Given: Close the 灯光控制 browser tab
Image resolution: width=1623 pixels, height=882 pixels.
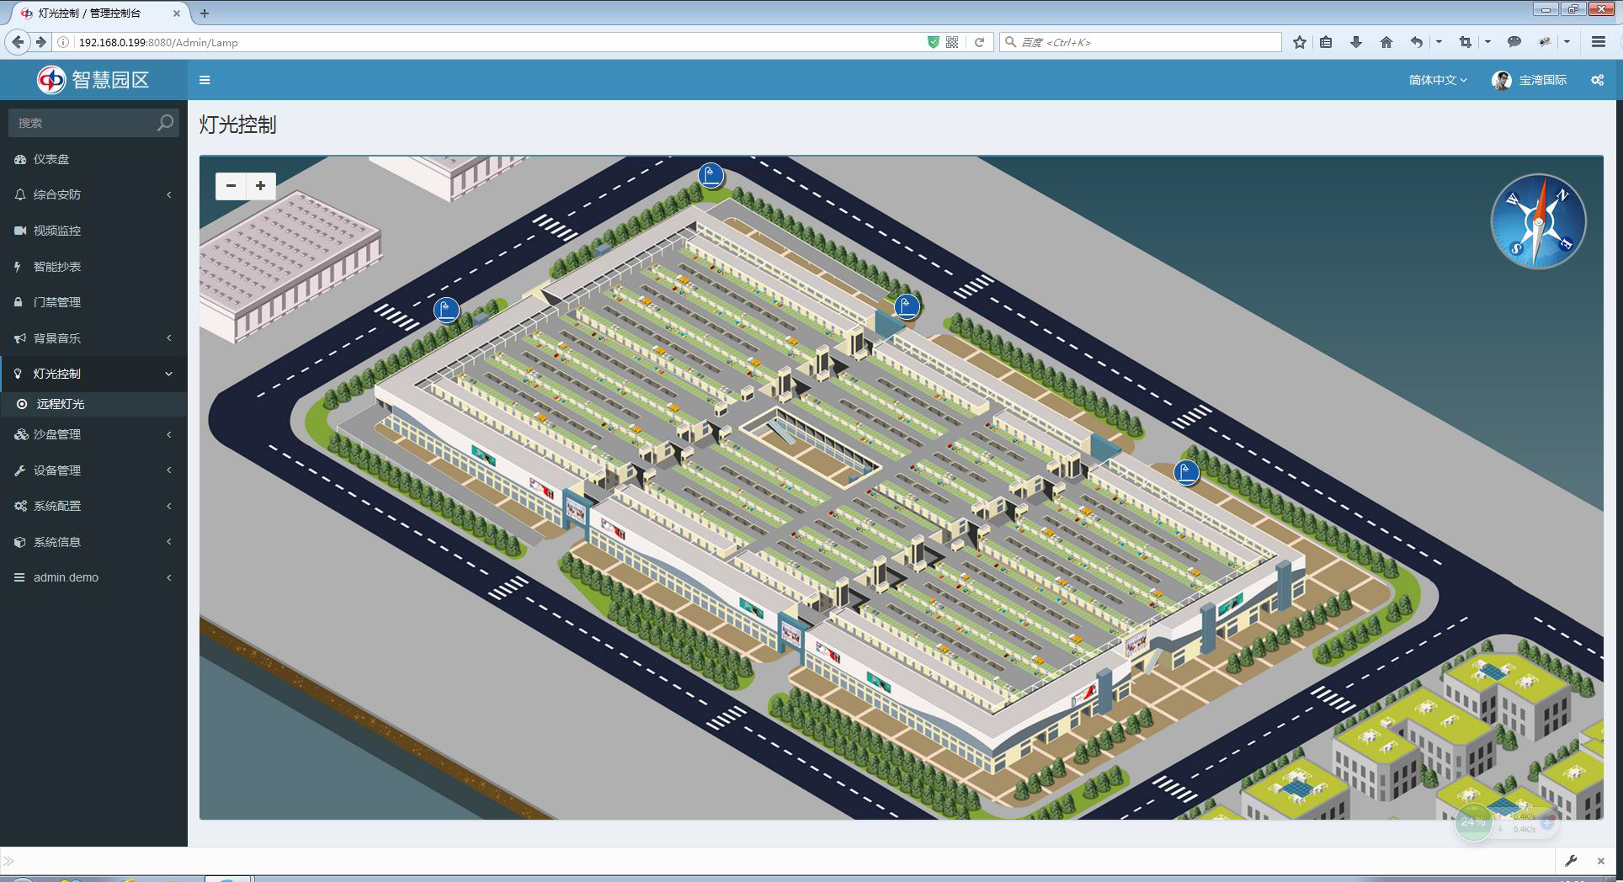Looking at the screenshot, I should 176,13.
